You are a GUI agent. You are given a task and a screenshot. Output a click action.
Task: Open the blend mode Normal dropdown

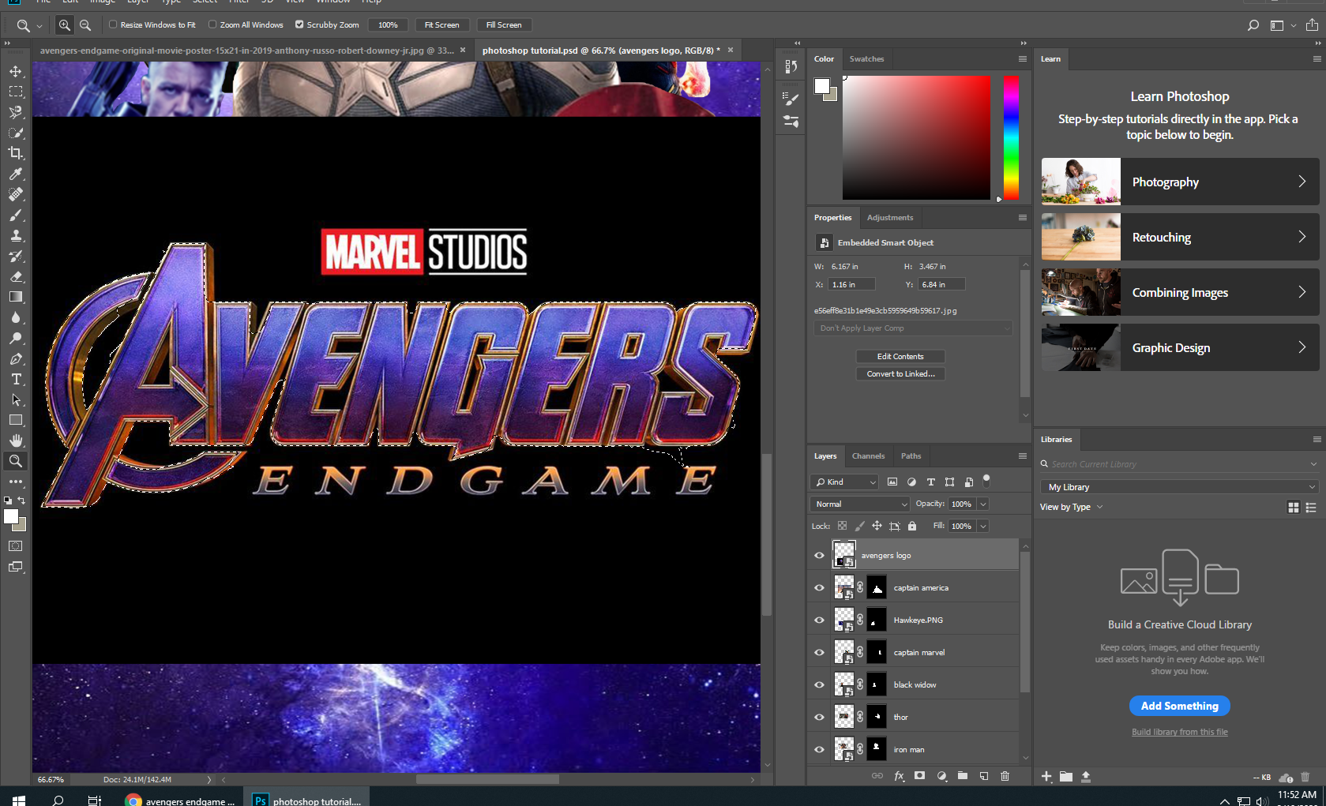(861, 504)
